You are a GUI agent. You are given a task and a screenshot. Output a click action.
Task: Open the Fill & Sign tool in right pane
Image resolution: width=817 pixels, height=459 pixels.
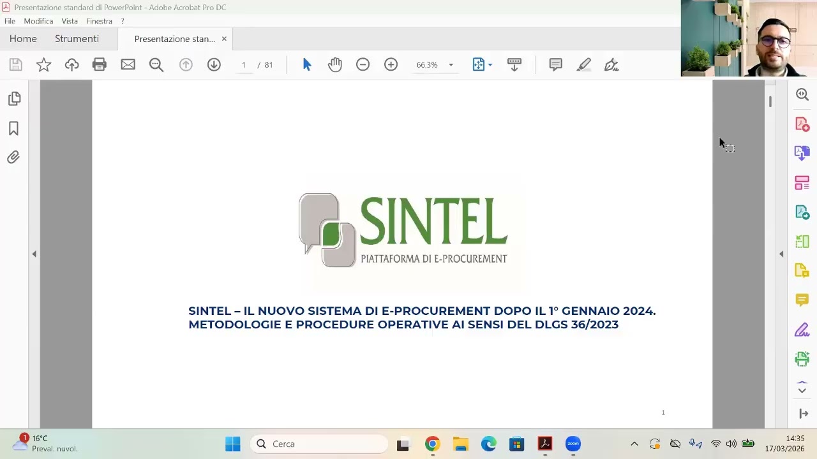tap(802, 330)
